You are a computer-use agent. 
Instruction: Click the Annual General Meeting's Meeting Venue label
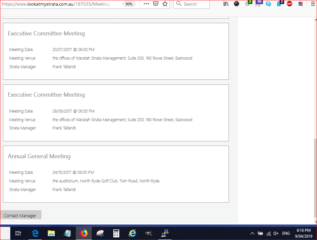22,181
